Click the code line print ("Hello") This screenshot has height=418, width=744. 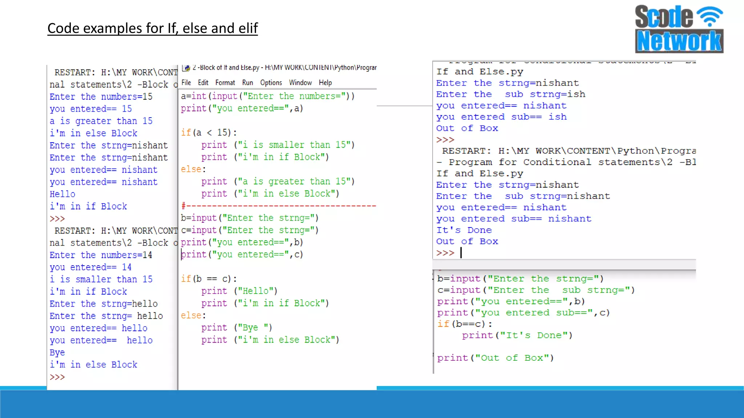239,291
